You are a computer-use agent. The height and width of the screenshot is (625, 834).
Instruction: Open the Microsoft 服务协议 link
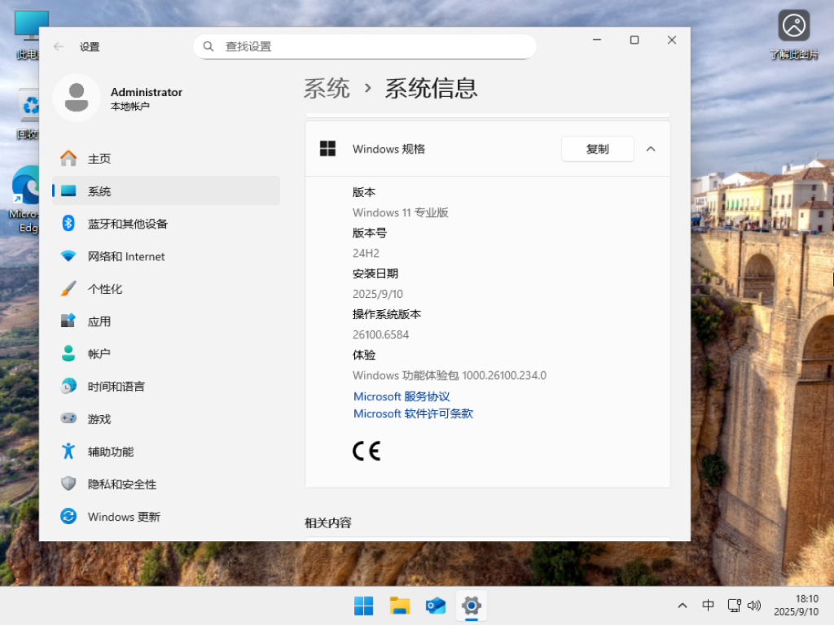click(x=401, y=396)
